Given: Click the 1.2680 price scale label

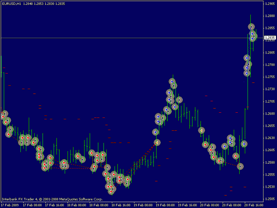Looking at the screenshot, I should click(x=270, y=114).
